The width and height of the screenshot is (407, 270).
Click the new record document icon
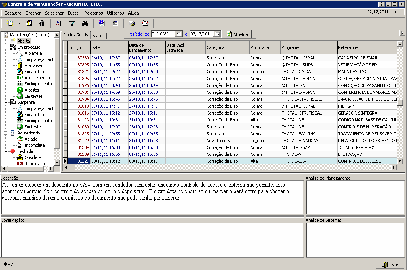[11, 23]
